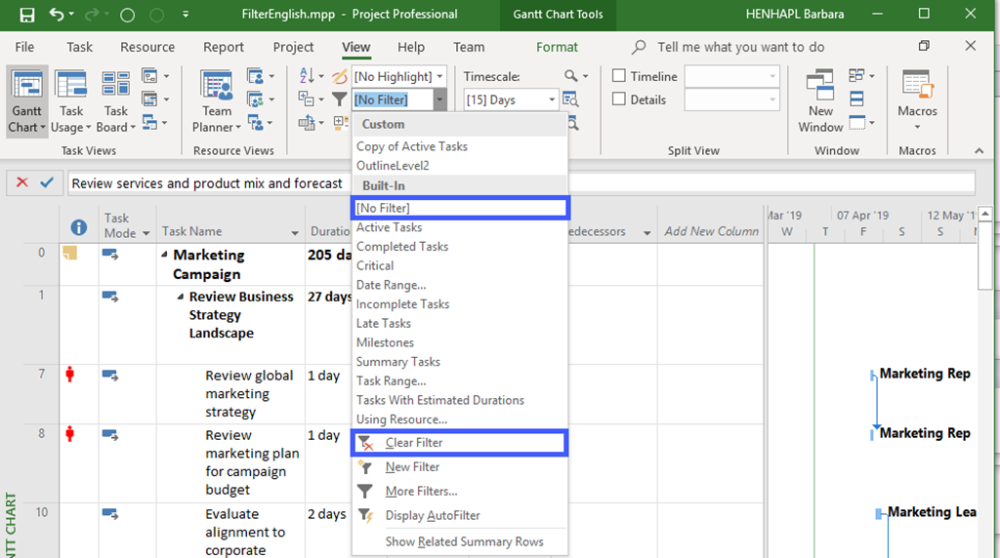This screenshot has width=1000, height=558.
Task: Click the Switch Windows icon
Action: (x=856, y=75)
